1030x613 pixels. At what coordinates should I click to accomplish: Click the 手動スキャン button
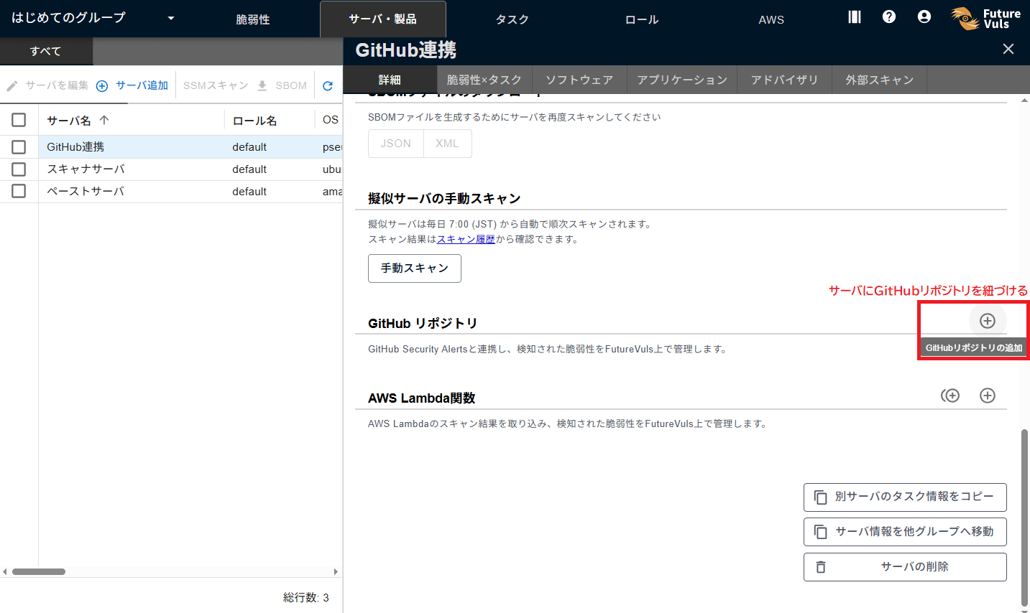point(415,268)
